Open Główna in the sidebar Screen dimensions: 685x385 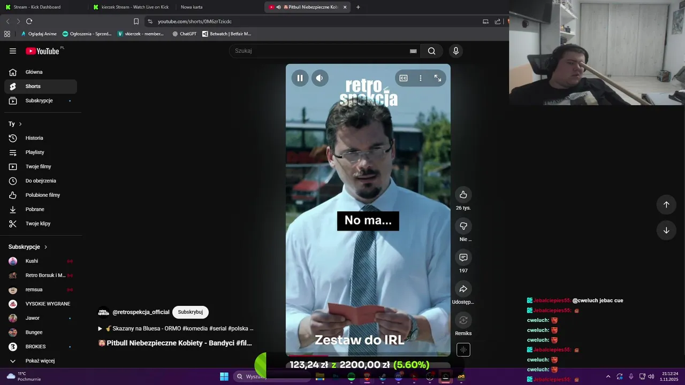[41, 72]
